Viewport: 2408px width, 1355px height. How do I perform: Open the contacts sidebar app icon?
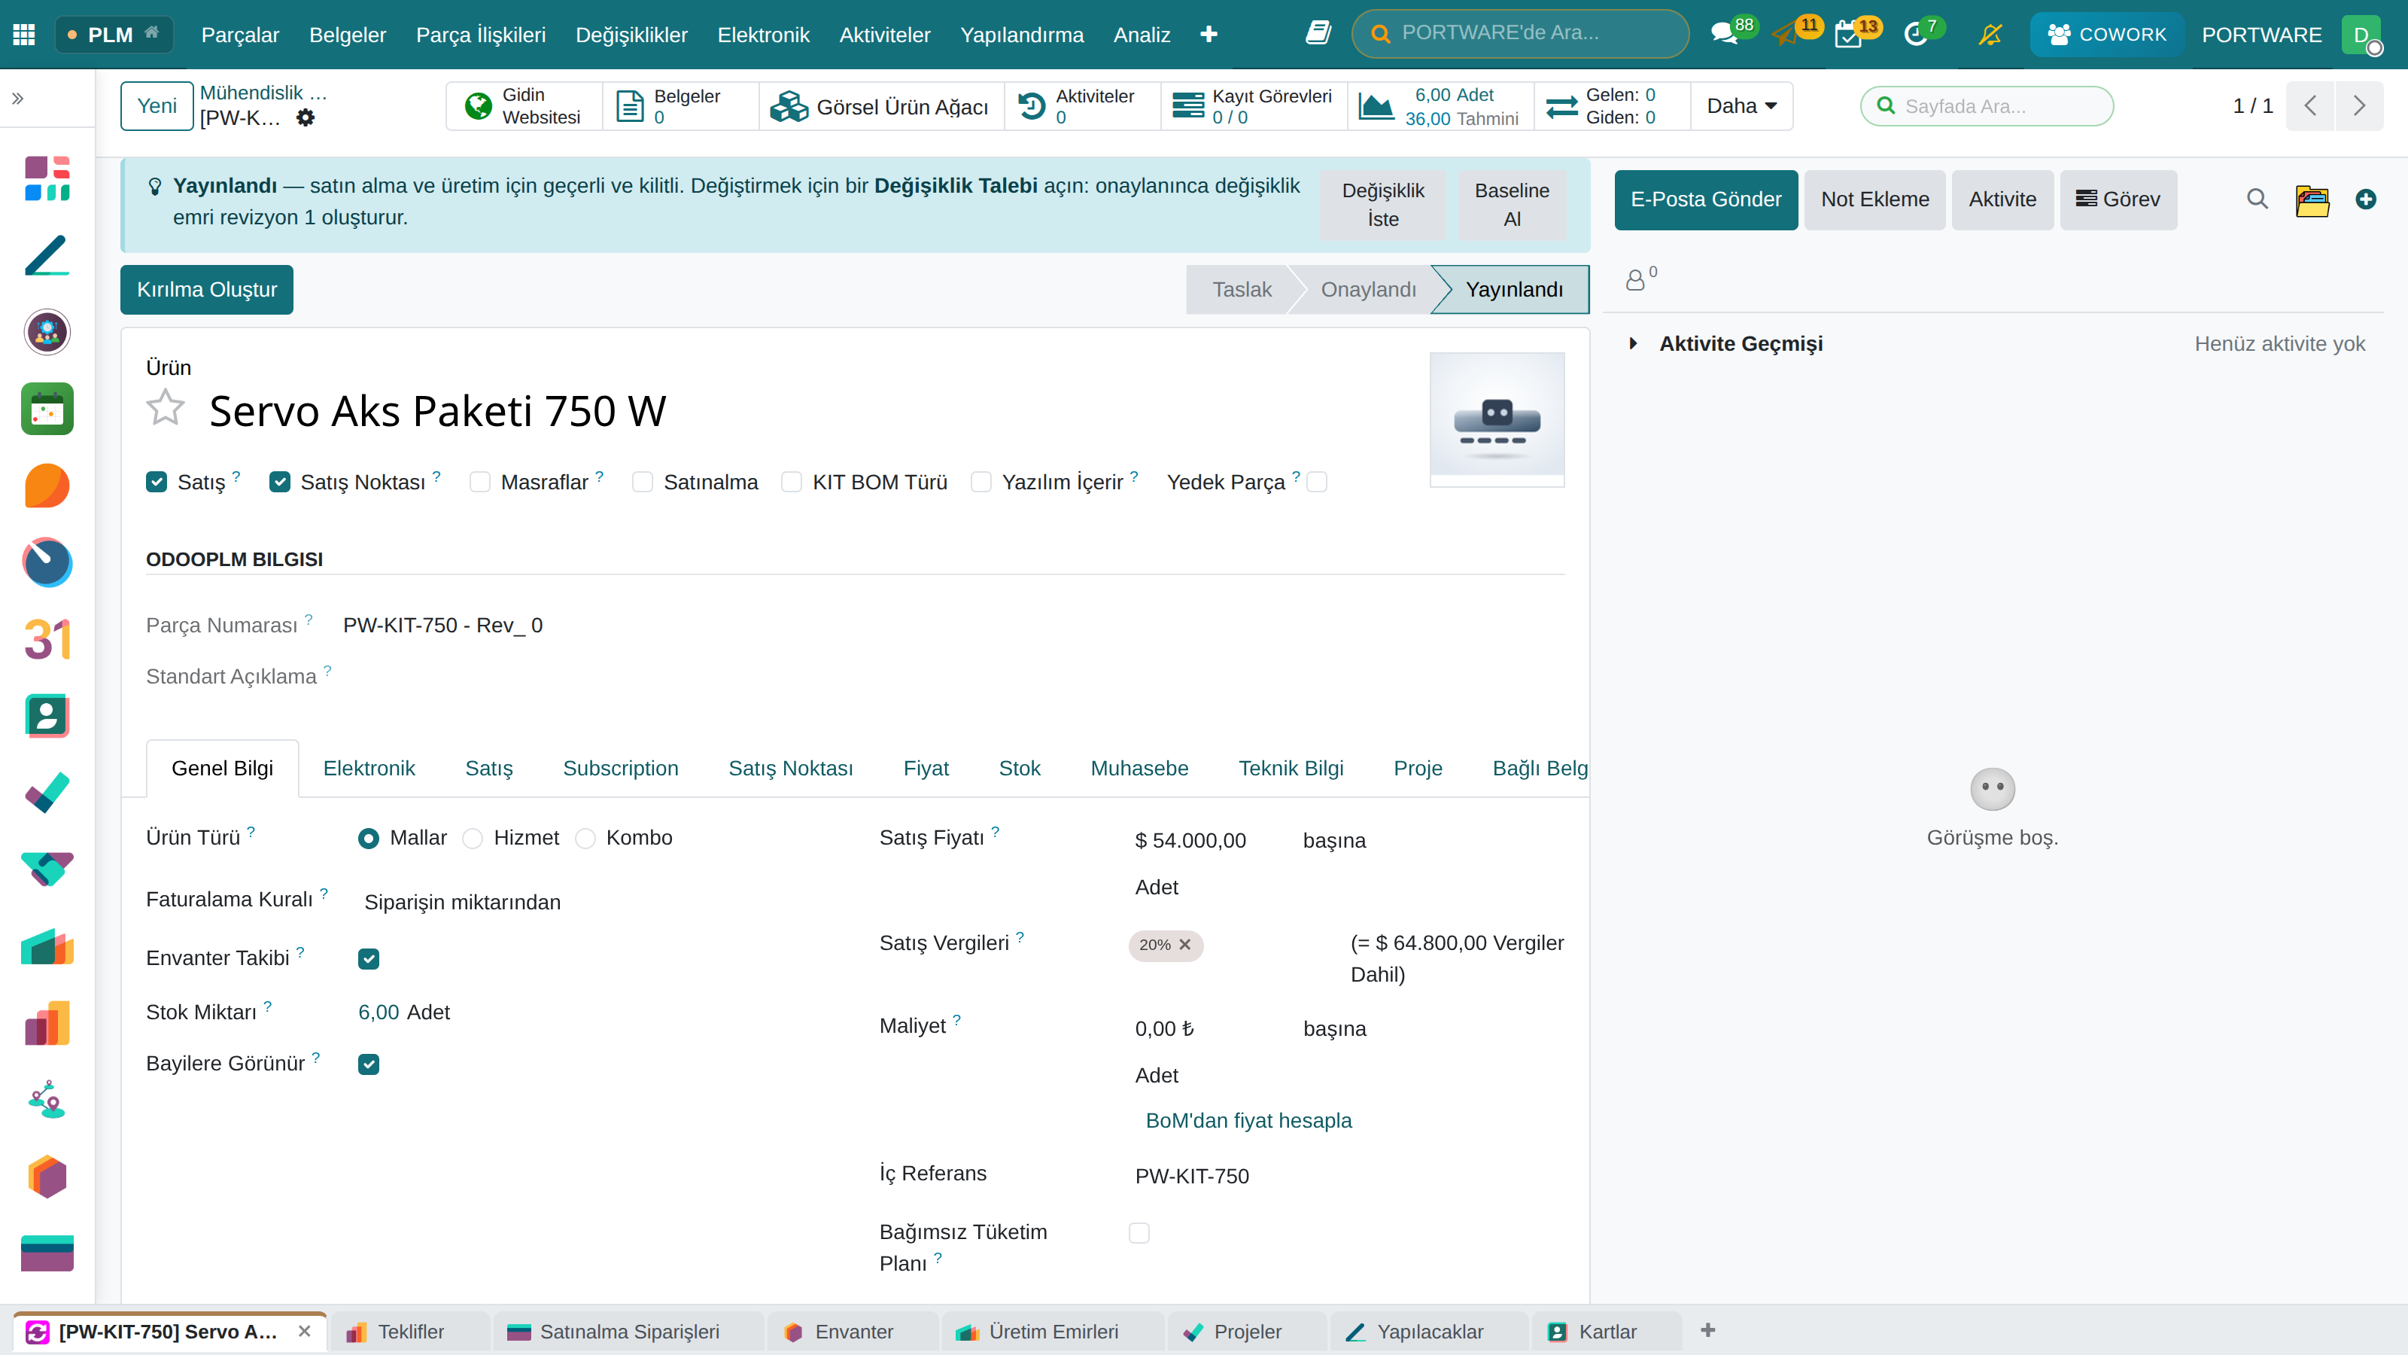(47, 717)
